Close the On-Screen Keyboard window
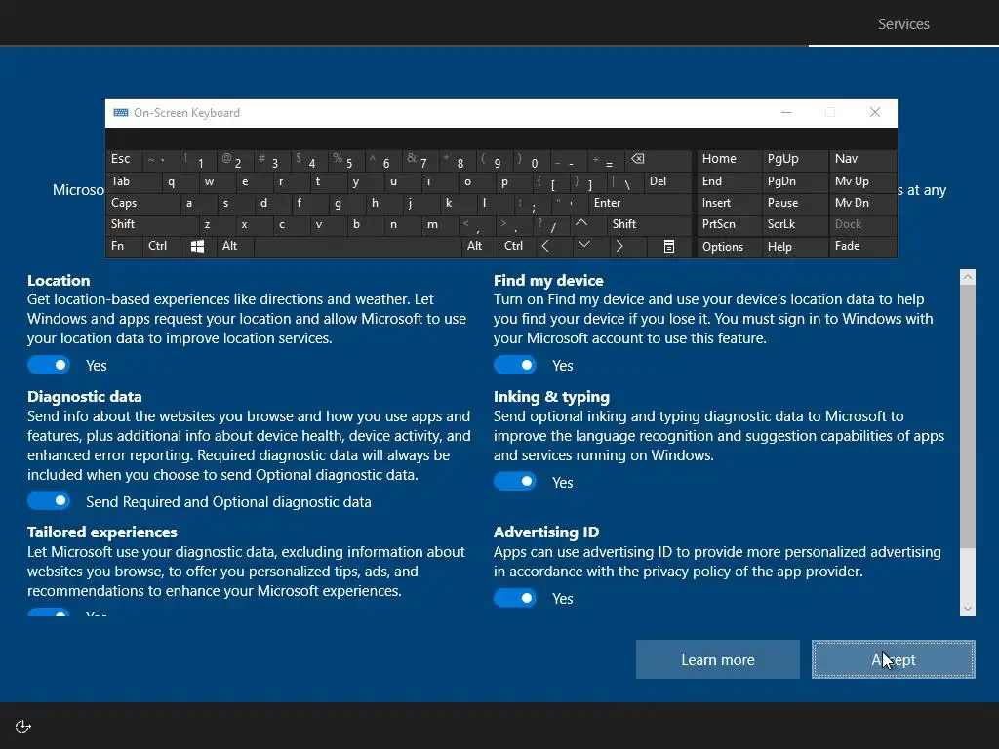The width and height of the screenshot is (999, 749). pyautogui.click(x=875, y=113)
